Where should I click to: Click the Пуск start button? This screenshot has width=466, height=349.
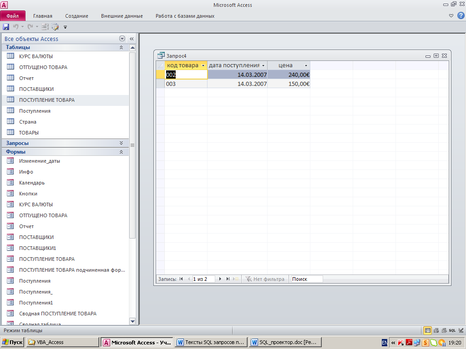coord(12,342)
